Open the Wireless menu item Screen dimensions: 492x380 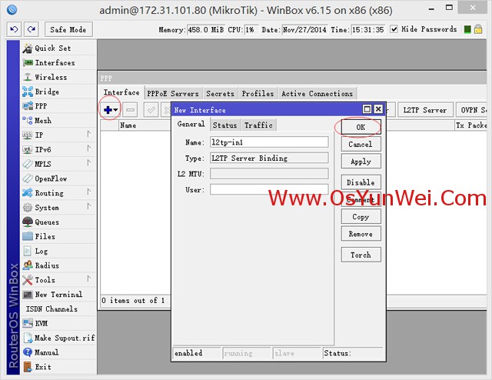59,77
